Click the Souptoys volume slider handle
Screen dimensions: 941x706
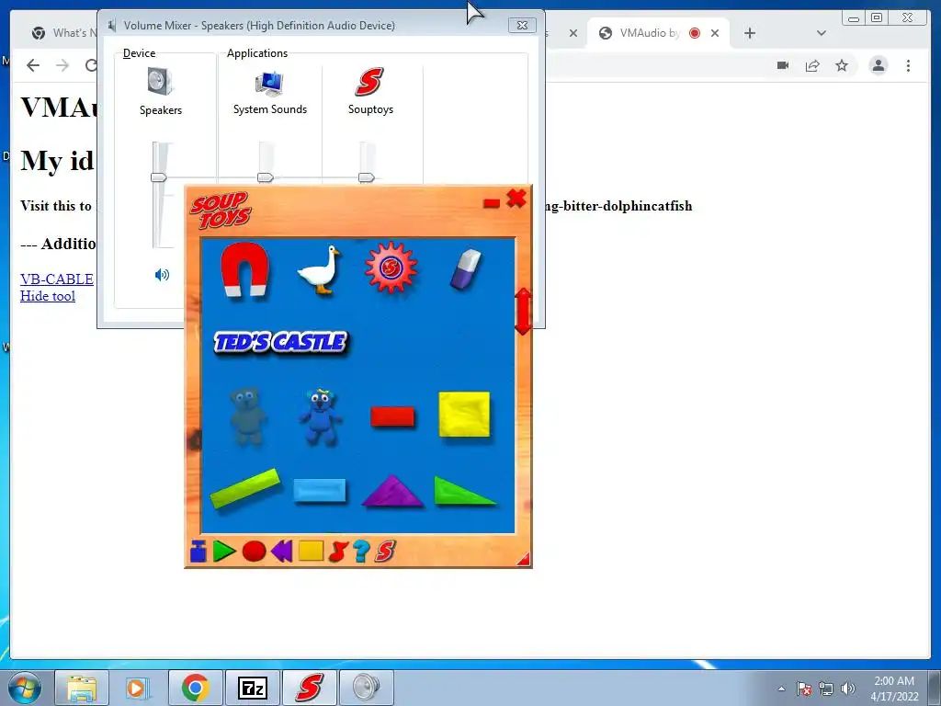click(366, 177)
